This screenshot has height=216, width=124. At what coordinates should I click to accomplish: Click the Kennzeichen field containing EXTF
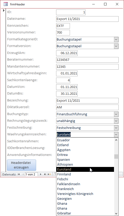[63, 26]
